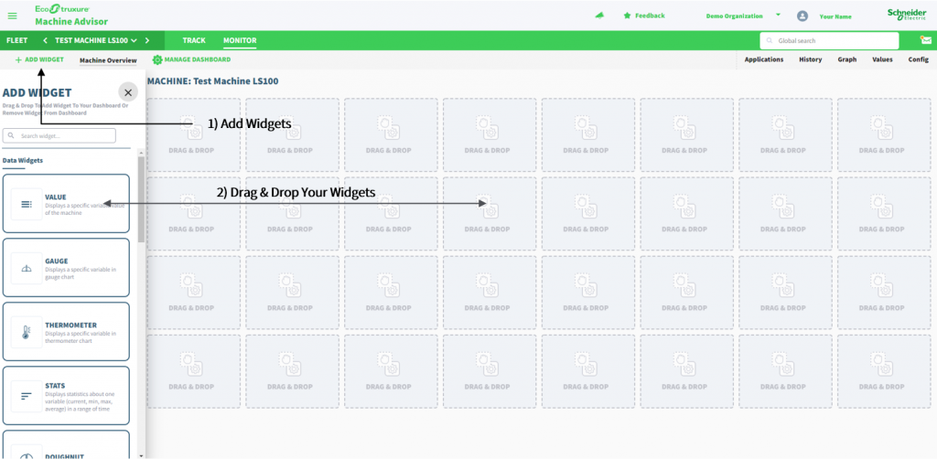Click the plus icon beside Add Widget
937x459 pixels.
[18, 59]
